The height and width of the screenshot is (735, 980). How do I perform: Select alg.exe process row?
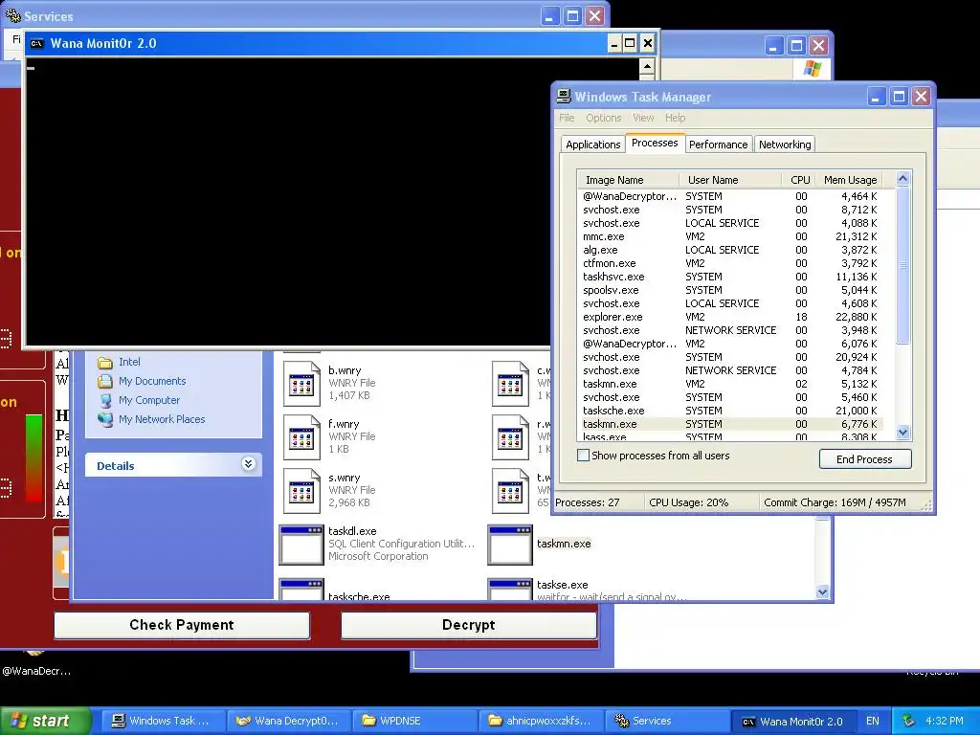point(730,250)
